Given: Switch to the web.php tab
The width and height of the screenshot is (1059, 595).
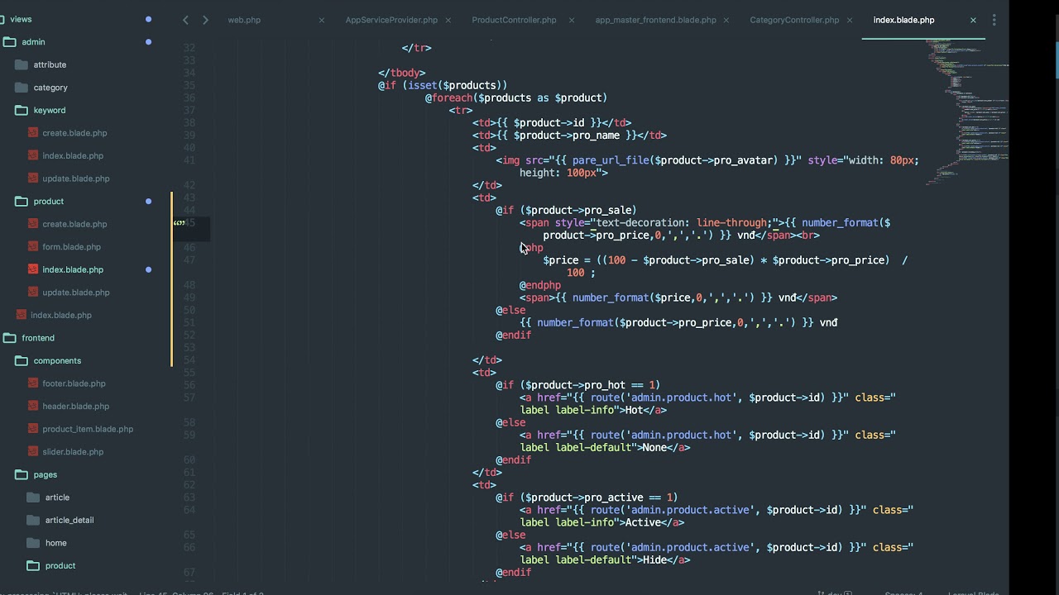Looking at the screenshot, I should tap(244, 20).
